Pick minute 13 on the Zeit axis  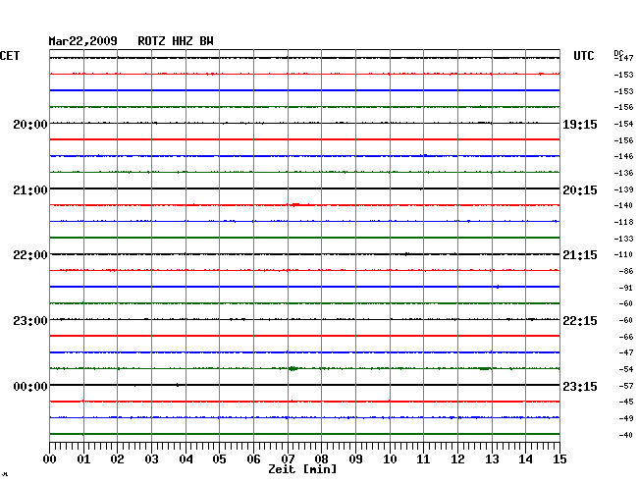pyautogui.click(x=492, y=459)
